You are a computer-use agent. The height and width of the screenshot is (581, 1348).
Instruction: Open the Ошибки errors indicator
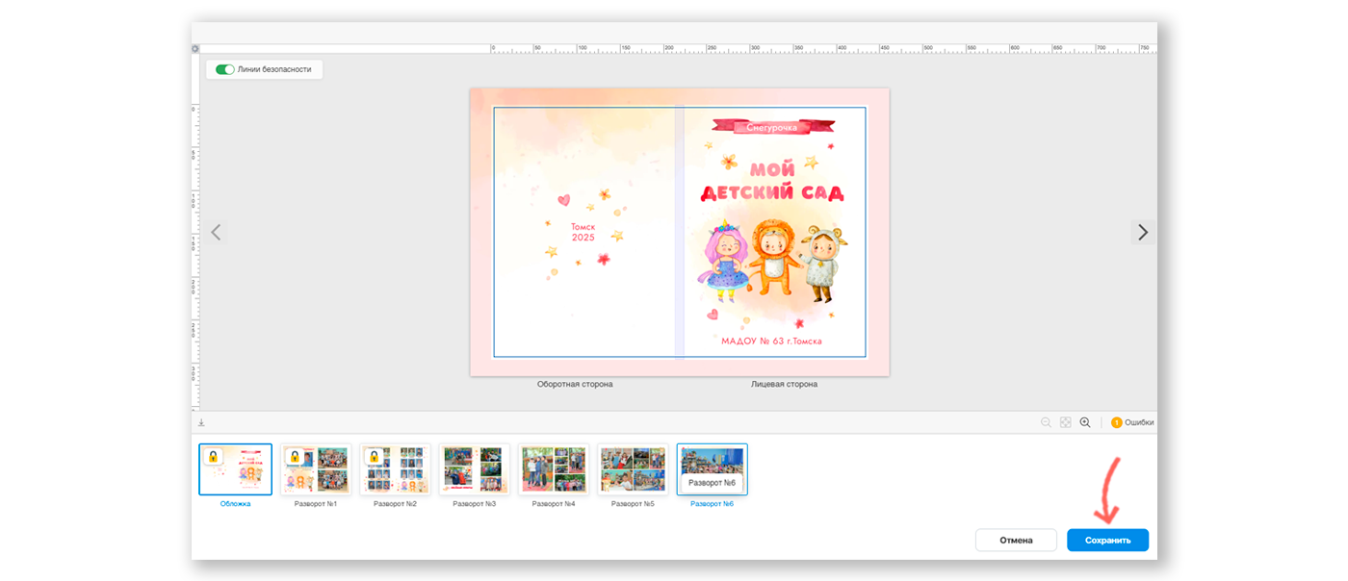1131,422
